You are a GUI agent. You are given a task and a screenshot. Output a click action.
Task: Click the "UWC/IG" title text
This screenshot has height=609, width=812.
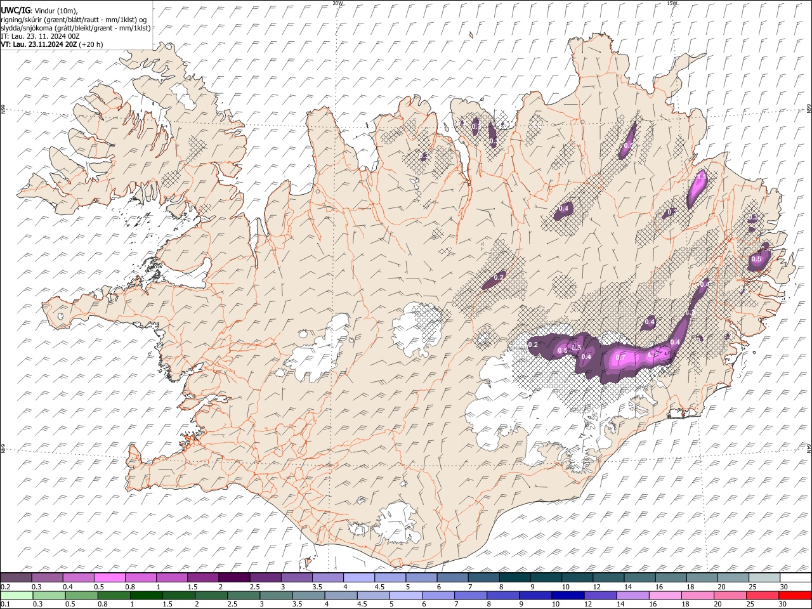15,11
